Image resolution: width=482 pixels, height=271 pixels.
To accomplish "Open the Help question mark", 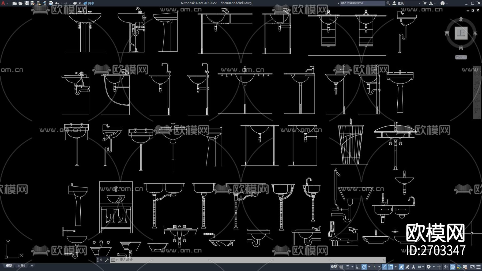I will (x=442, y=3).
